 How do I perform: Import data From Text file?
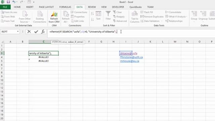tap(8, 21)
